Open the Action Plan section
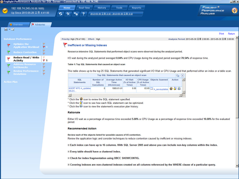This screenshot has height=179, width=239. (11, 82)
